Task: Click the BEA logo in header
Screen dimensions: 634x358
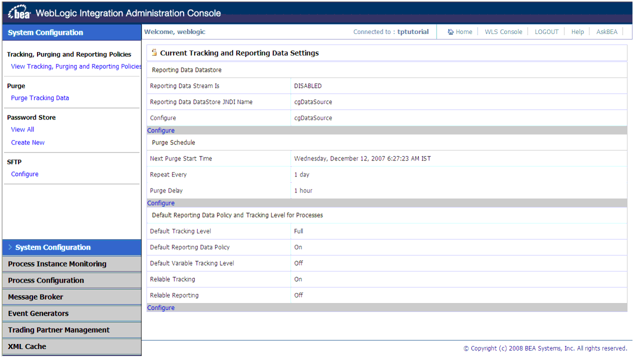Action: [19, 12]
